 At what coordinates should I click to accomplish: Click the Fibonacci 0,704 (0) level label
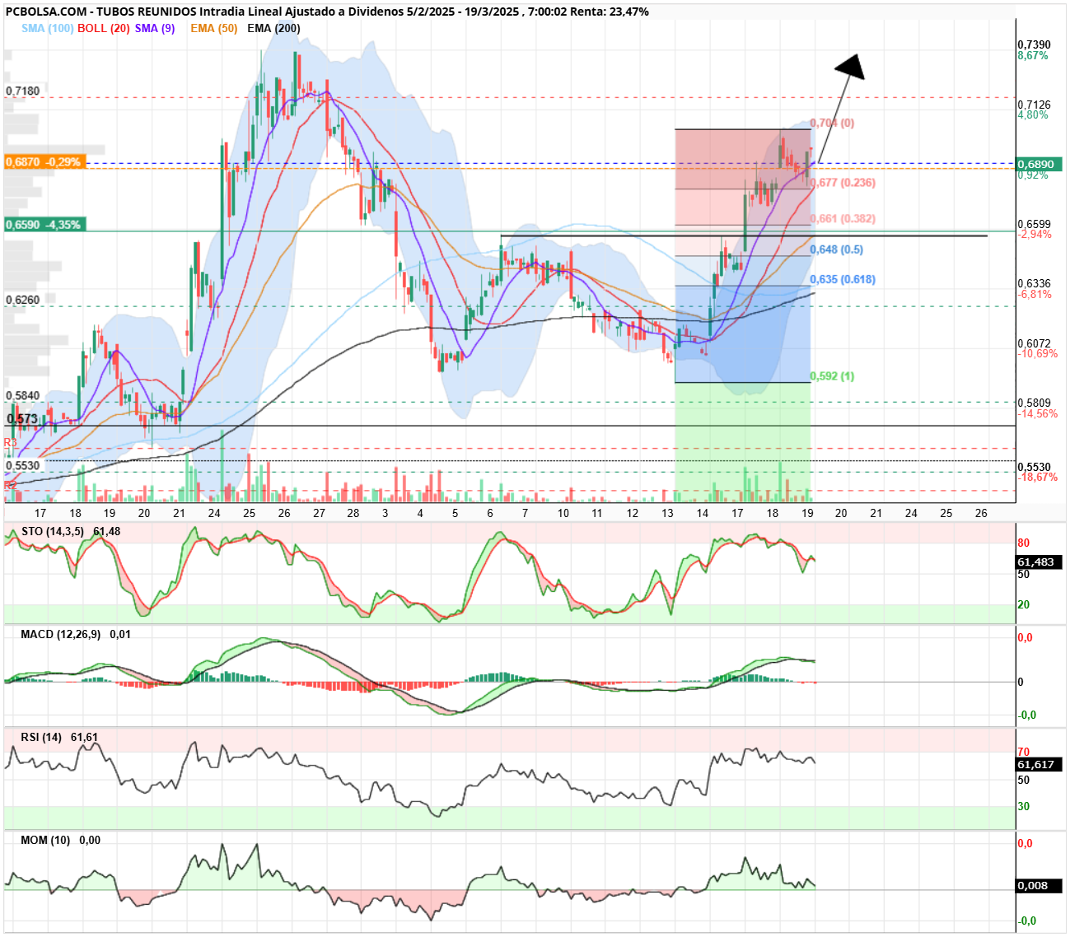(x=832, y=123)
